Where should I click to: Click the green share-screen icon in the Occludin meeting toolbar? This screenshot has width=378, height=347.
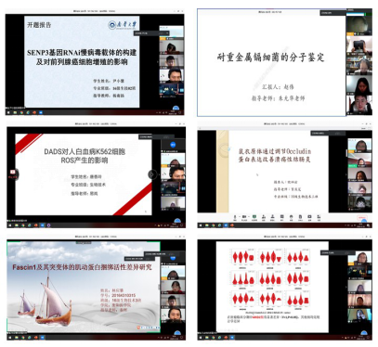click(x=254, y=217)
